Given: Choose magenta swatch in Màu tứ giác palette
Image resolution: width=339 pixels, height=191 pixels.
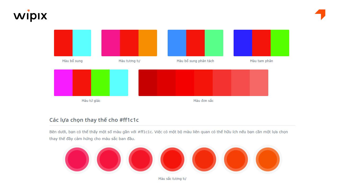Looking at the screenshot, I should coord(63,83).
